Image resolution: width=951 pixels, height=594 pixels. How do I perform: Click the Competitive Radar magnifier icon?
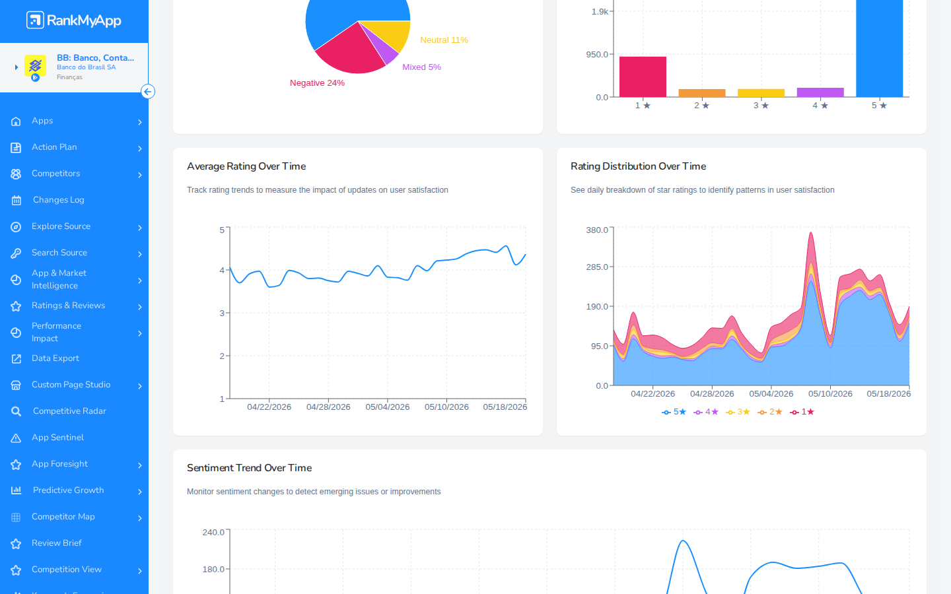16,412
